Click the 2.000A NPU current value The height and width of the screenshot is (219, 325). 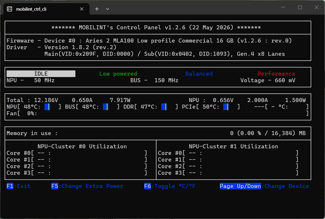(257, 100)
